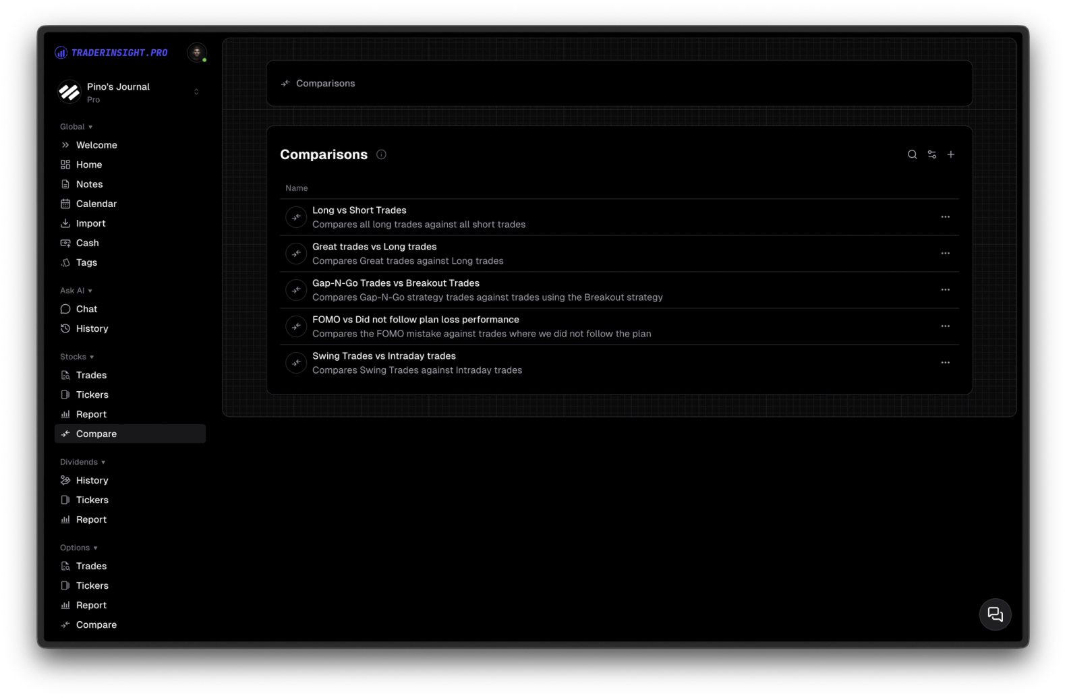
Task: Collapse the Ask AI section
Action: [76, 291]
